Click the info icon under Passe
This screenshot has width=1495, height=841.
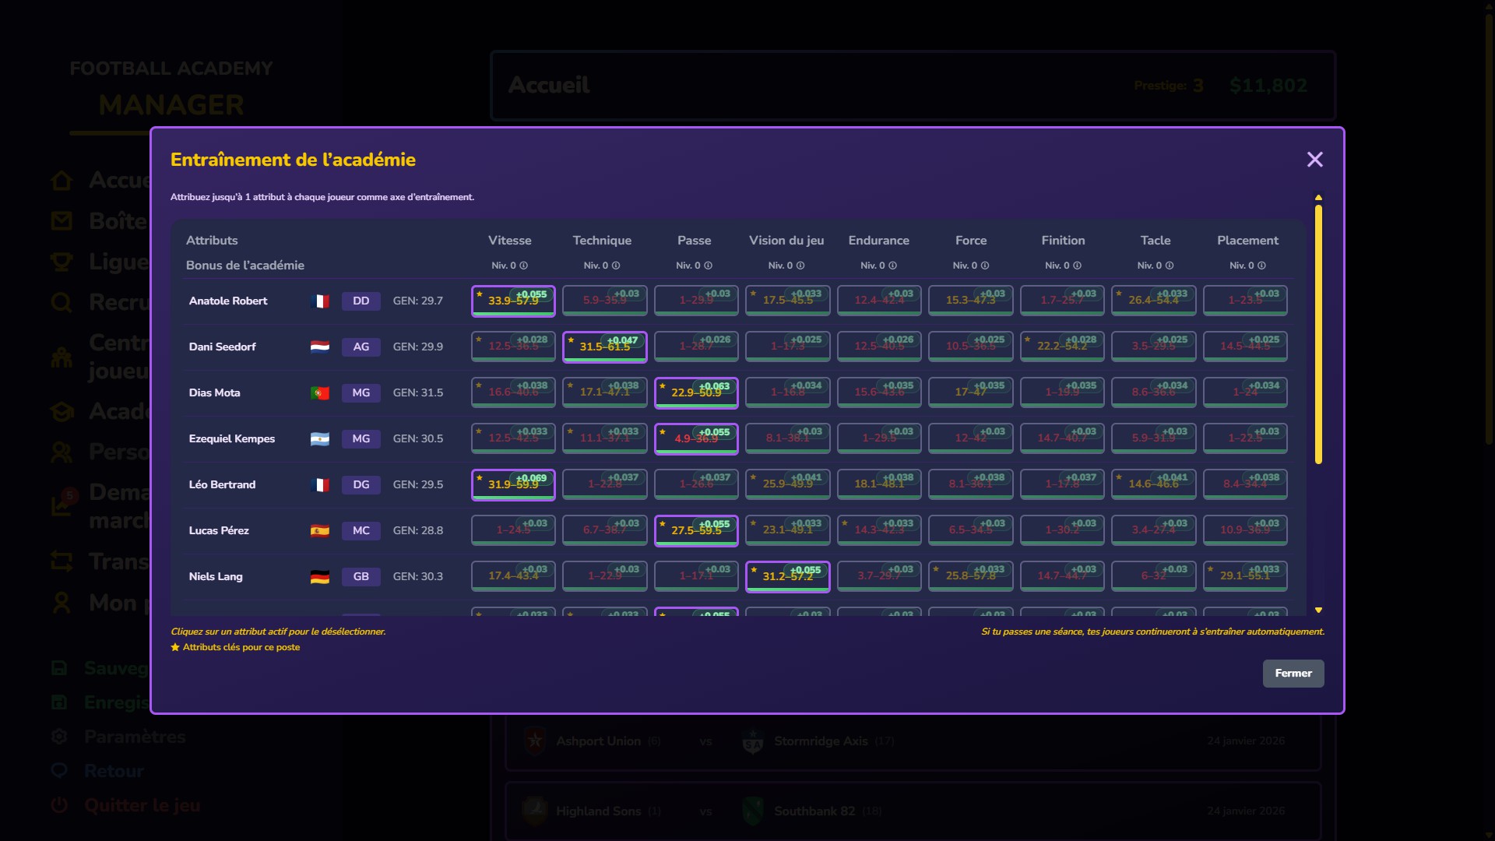click(708, 266)
